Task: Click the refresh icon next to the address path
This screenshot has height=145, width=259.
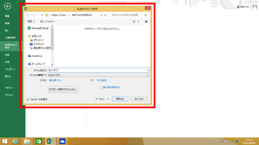Action: tap(106, 15)
